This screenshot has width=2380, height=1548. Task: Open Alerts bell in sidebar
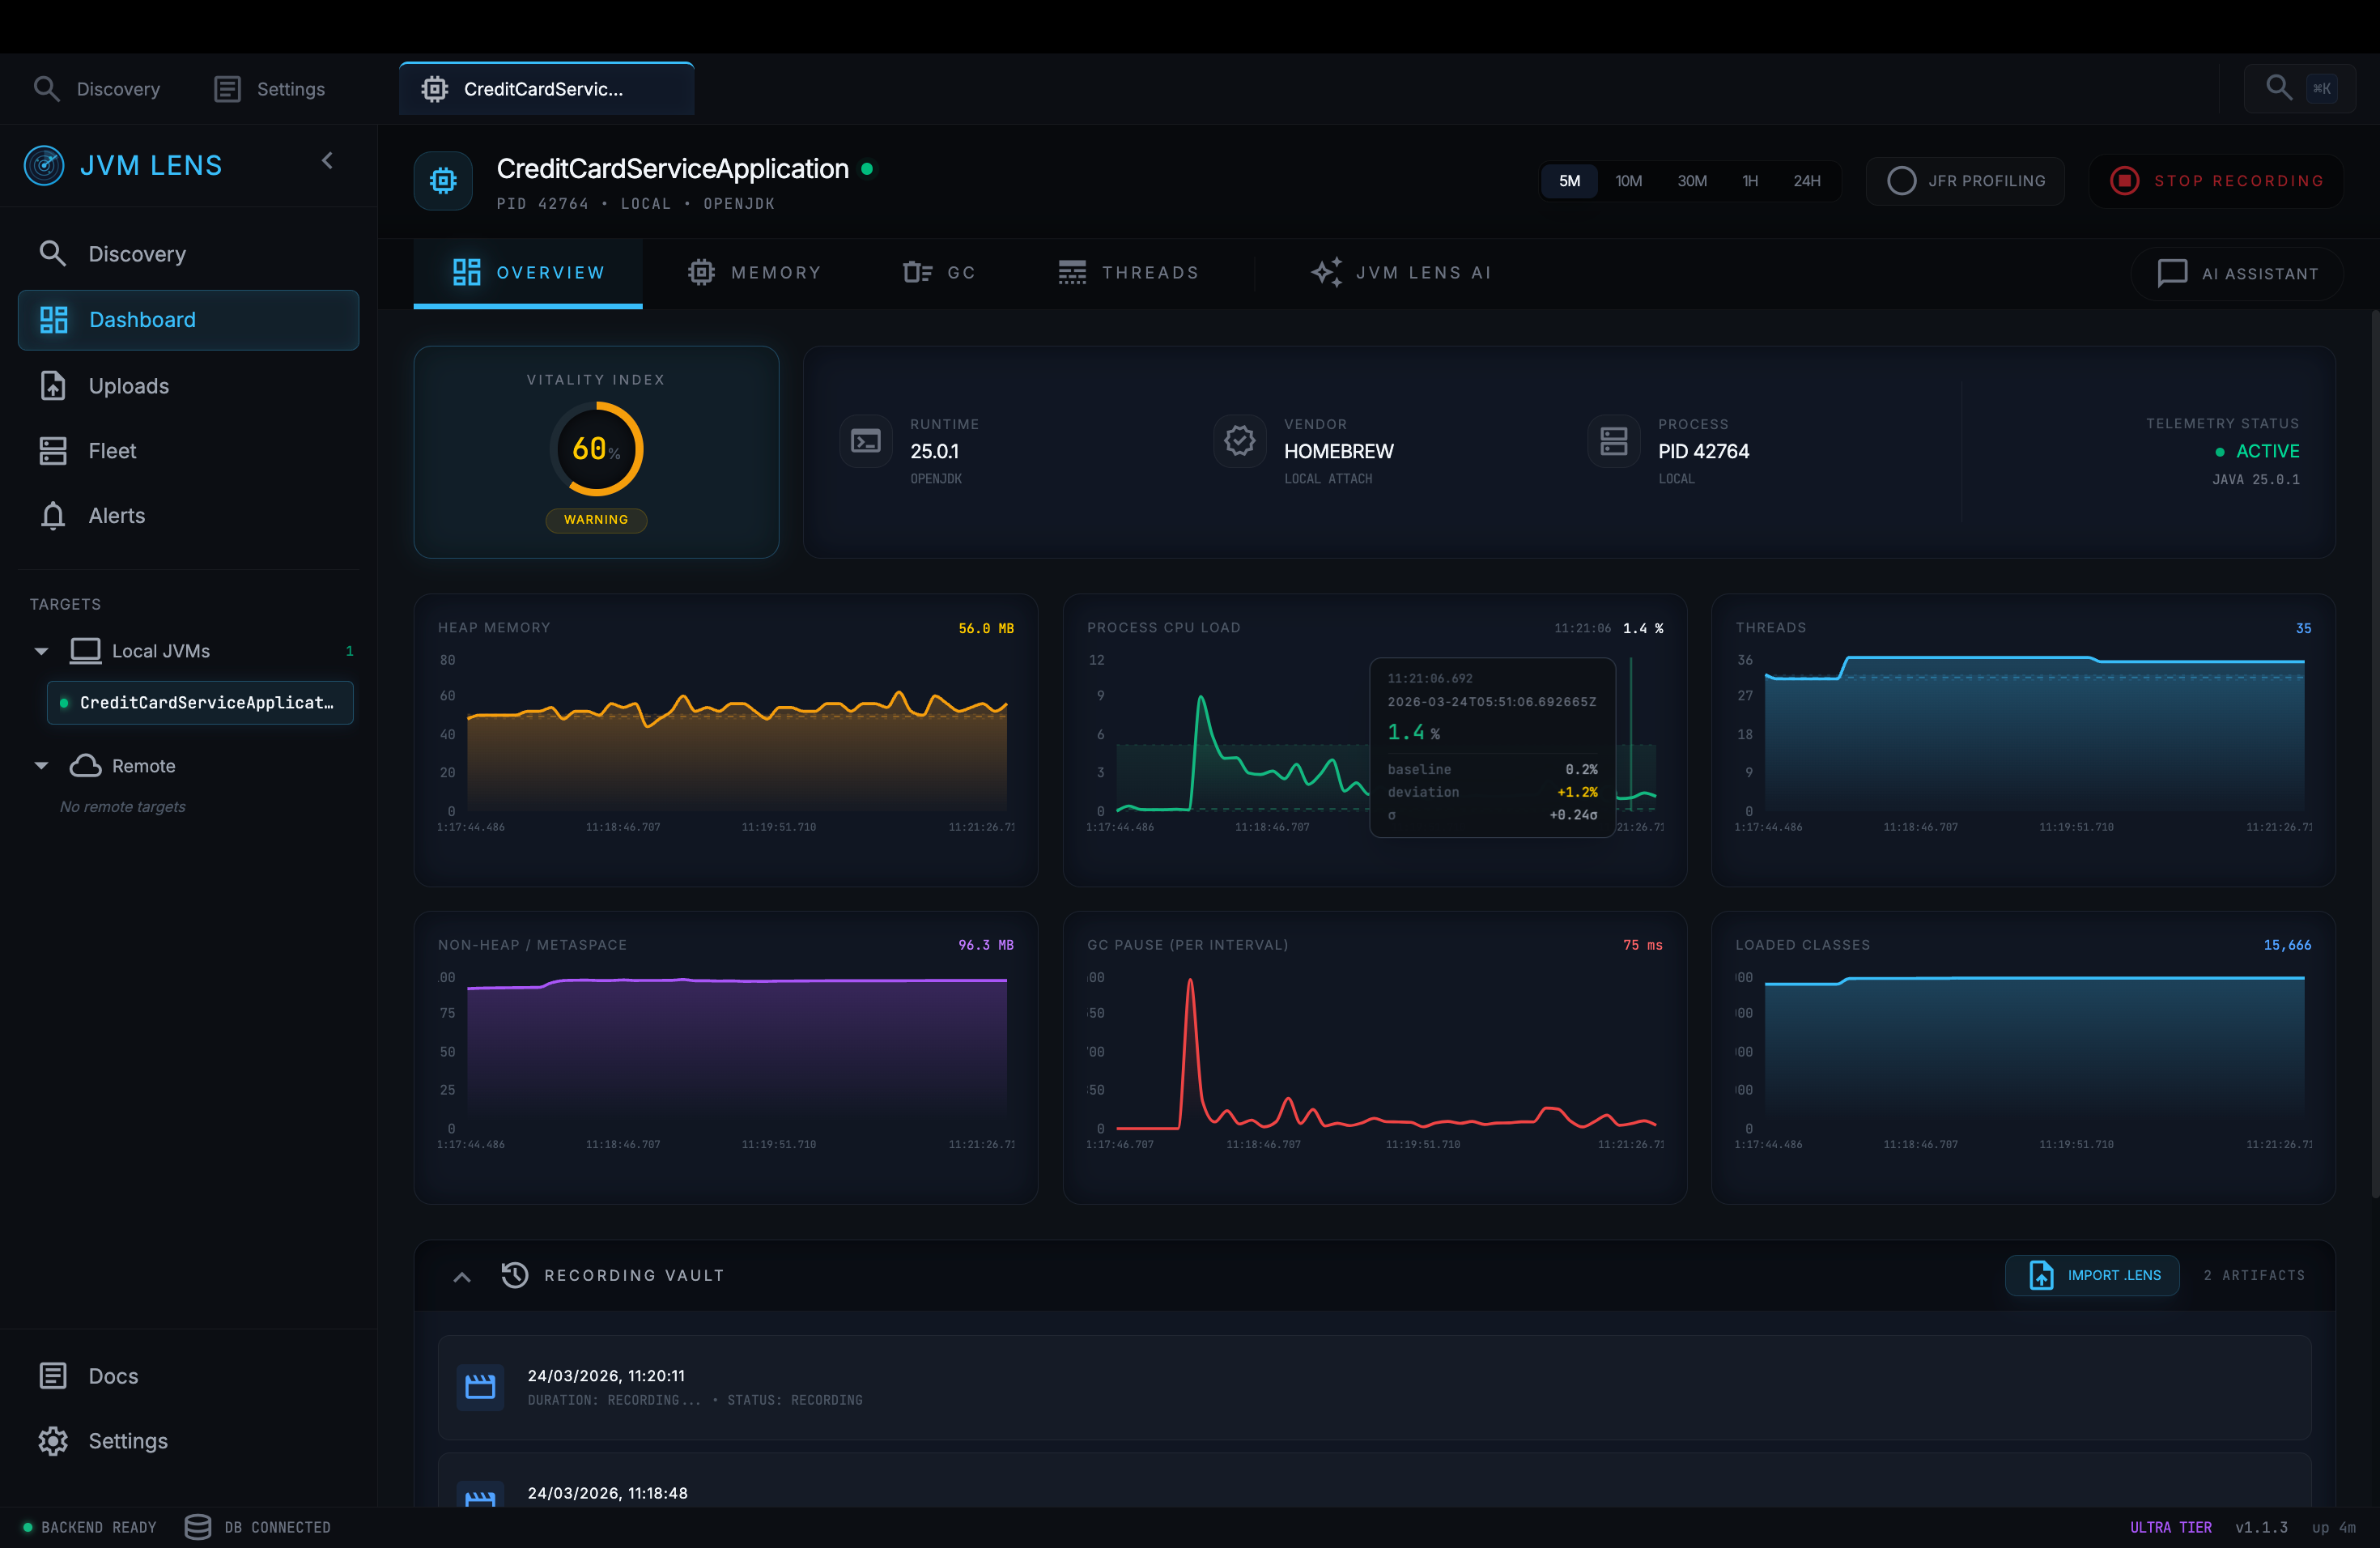[53, 516]
